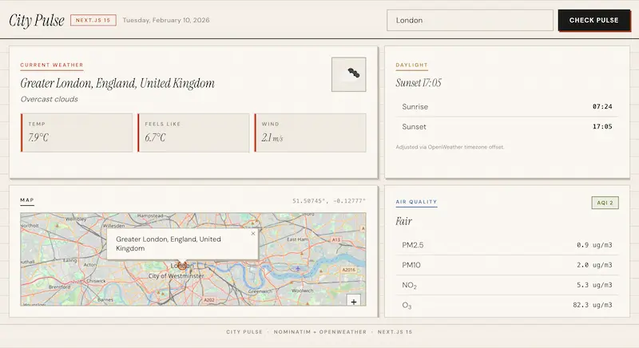Close the Greater London map popup
This screenshot has width=639, height=348.
click(253, 233)
